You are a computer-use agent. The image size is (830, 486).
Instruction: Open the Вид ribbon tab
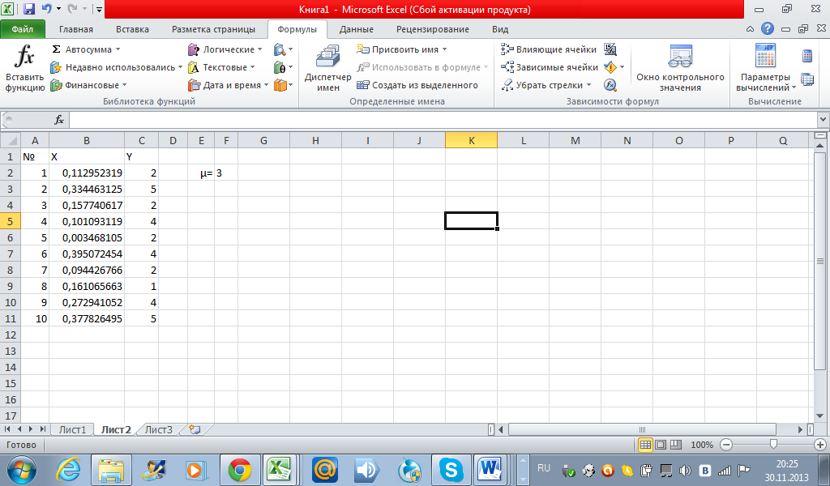tap(499, 29)
